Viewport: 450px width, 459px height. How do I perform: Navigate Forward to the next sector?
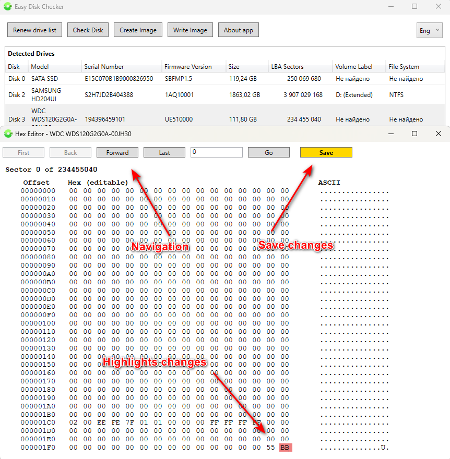pos(117,152)
